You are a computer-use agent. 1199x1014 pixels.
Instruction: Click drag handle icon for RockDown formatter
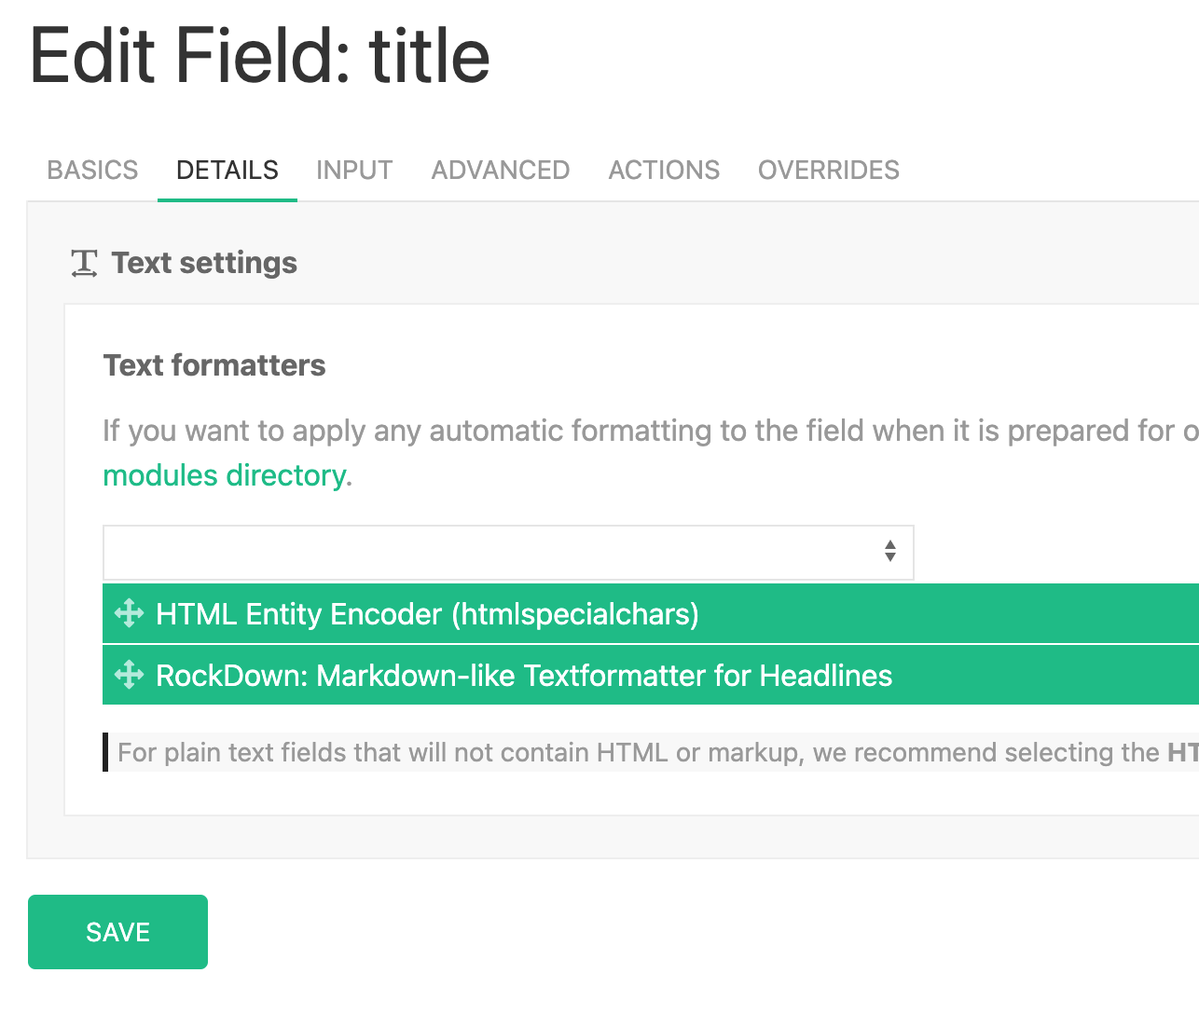129,675
